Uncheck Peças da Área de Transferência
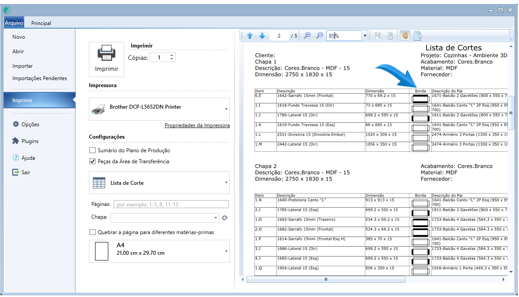 (x=92, y=161)
